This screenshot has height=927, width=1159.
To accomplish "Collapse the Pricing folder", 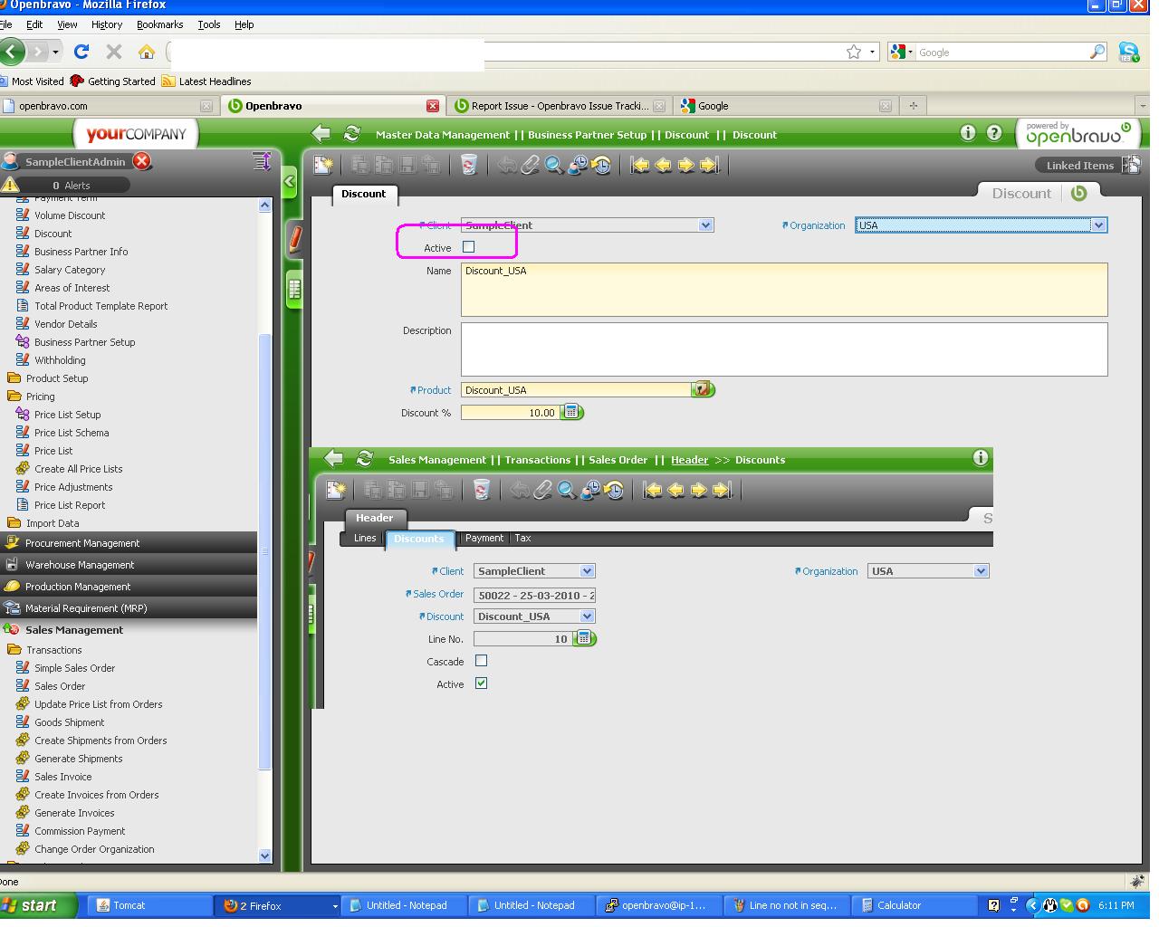I will click(32, 397).
